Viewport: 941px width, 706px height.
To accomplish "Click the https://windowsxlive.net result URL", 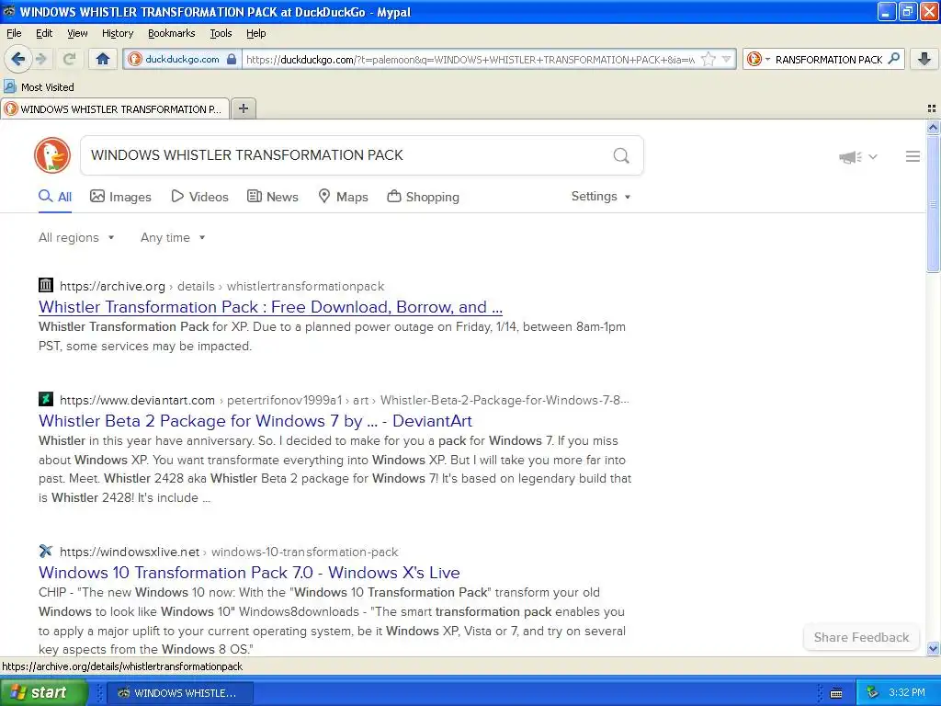I will click(x=130, y=552).
